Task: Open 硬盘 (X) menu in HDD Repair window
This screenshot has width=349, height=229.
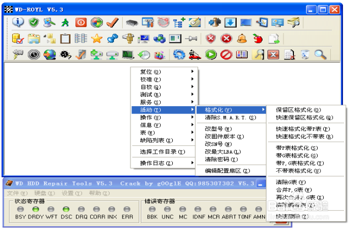Action: pos(45,193)
